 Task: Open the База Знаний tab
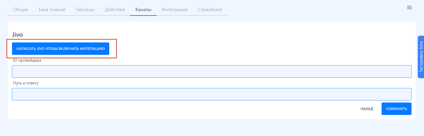[x=52, y=10]
